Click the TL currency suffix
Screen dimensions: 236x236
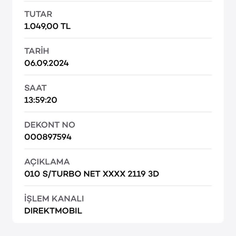pos(65,26)
